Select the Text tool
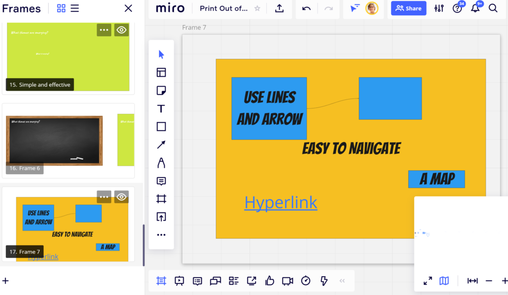The height and width of the screenshot is (295, 508). point(161,108)
